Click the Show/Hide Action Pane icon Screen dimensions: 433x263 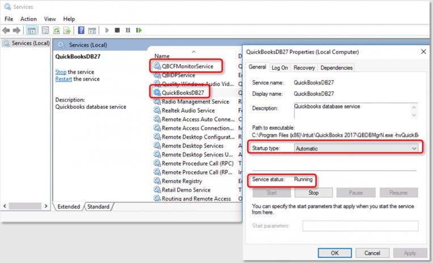[92, 31]
